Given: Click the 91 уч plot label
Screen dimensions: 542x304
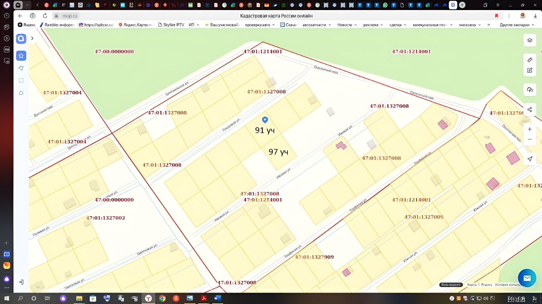Looking at the screenshot, I should [x=265, y=130].
